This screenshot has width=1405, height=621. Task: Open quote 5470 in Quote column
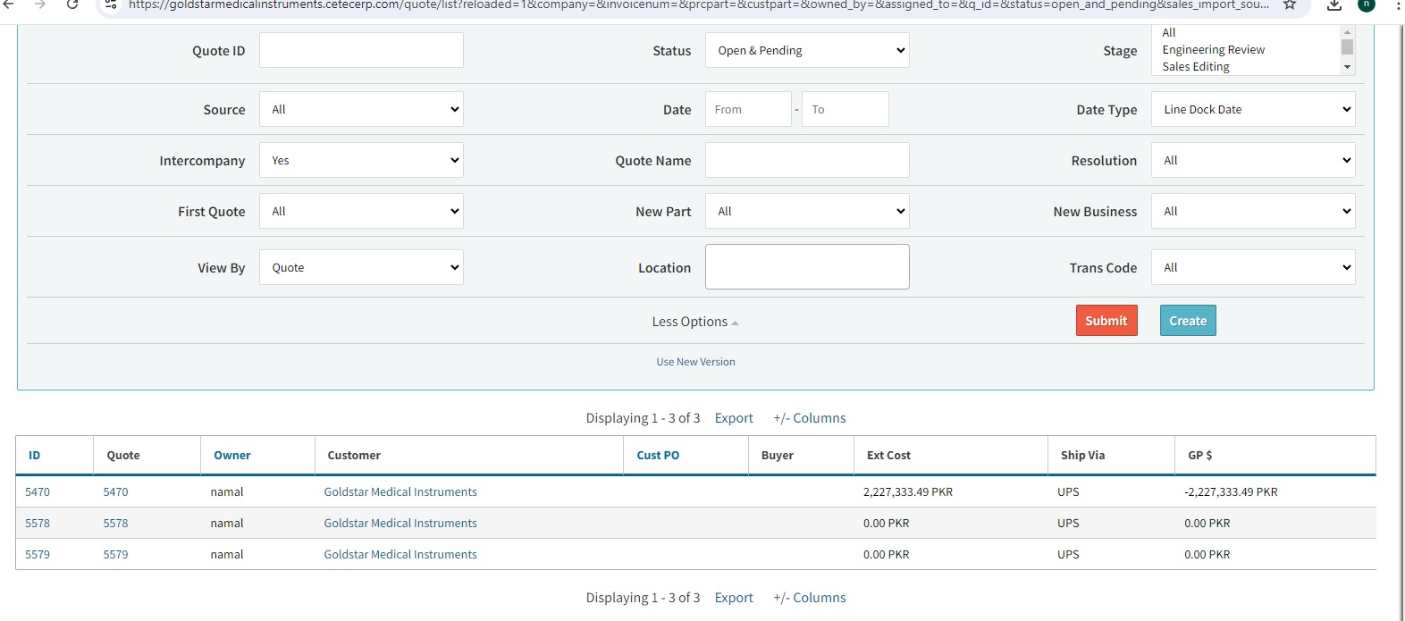pyautogui.click(x=115, y=491)
